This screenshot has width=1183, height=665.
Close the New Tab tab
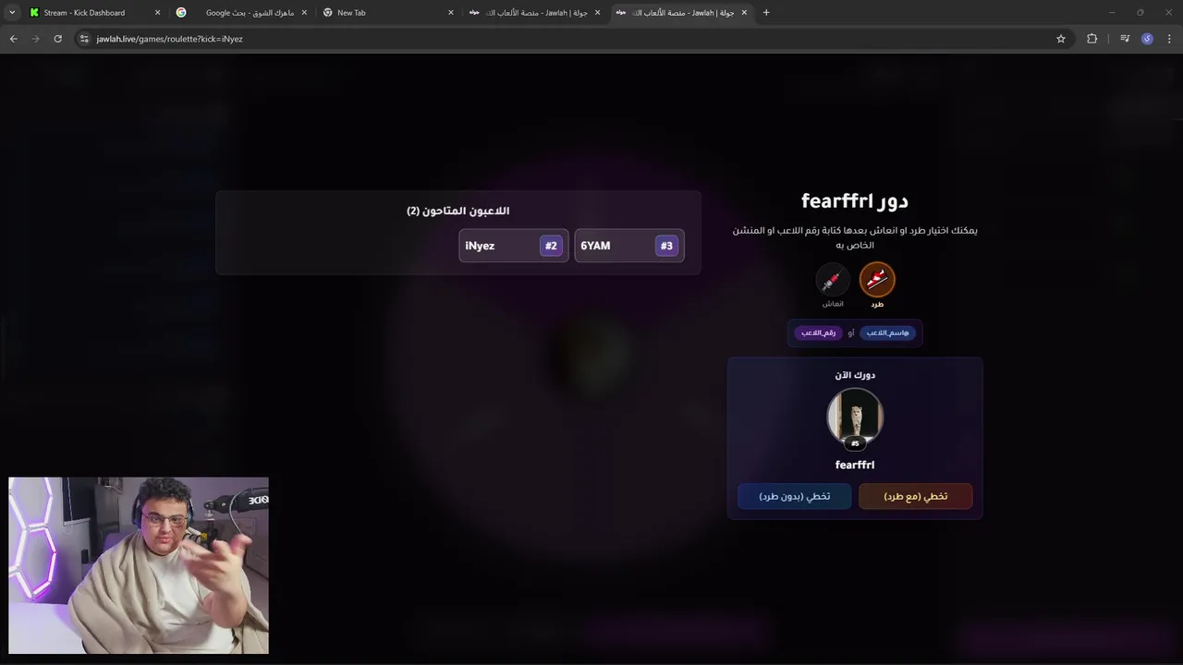[x=451, y=13]
